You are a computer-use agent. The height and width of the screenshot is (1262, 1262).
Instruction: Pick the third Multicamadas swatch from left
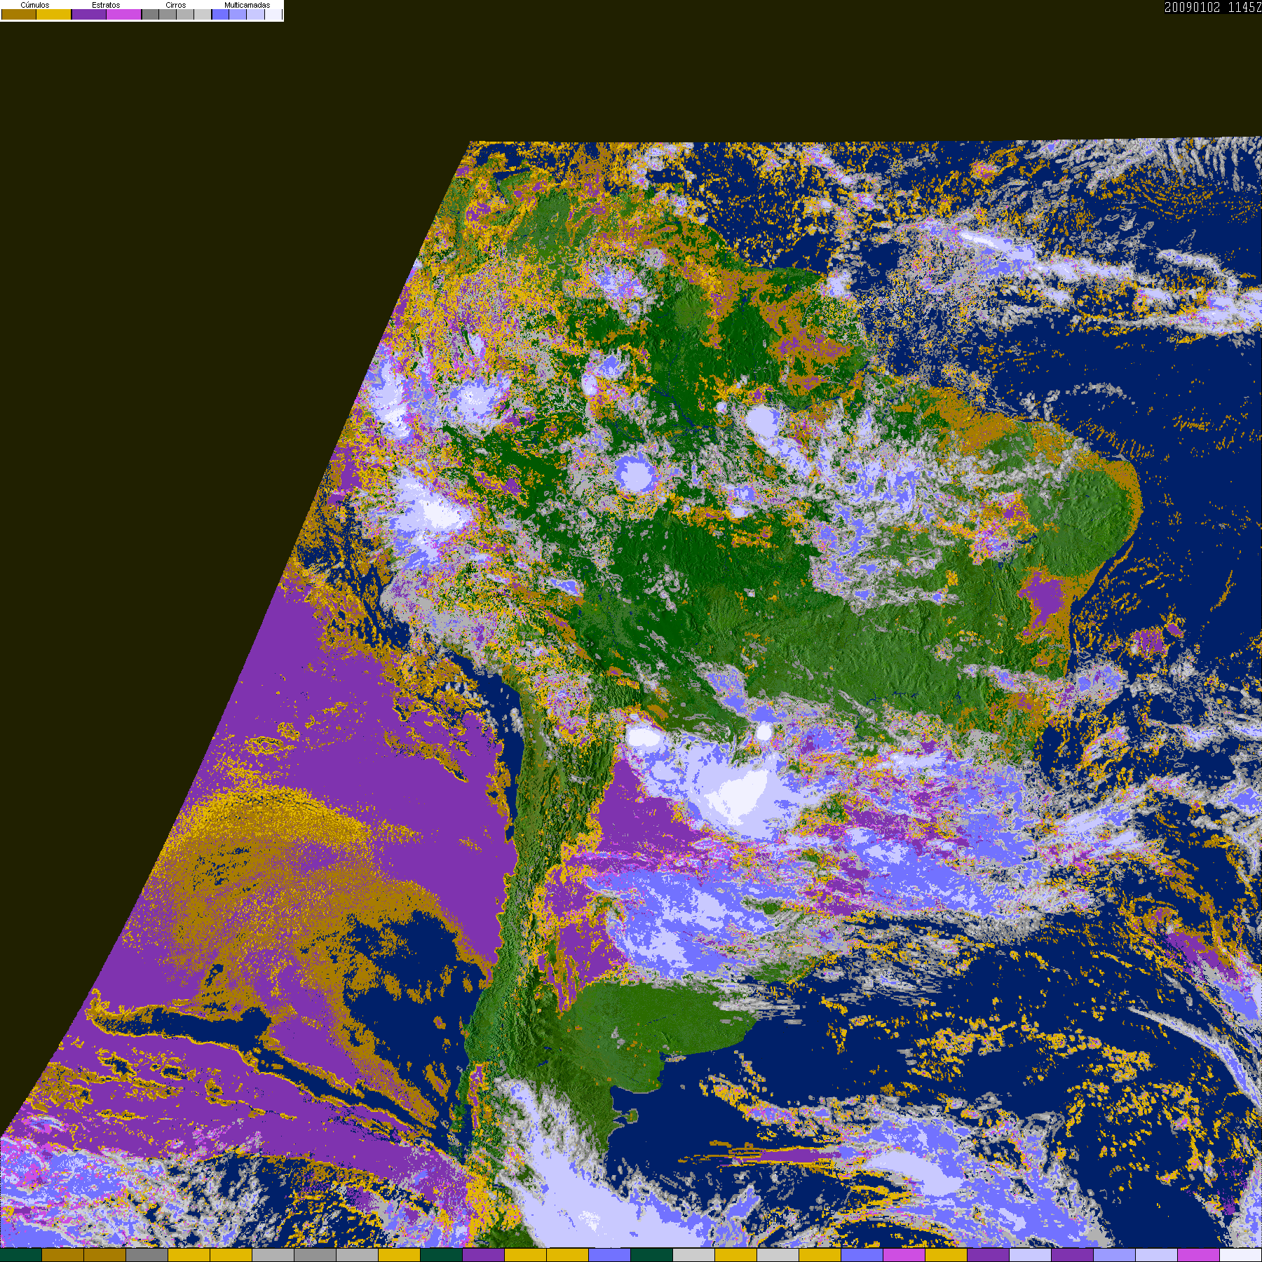pos(255,15)
